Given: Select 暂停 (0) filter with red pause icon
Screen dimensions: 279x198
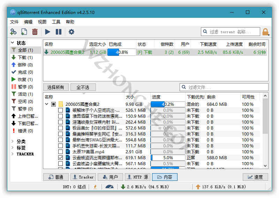Looking at the screenshot, I should [x=22, y=87].
